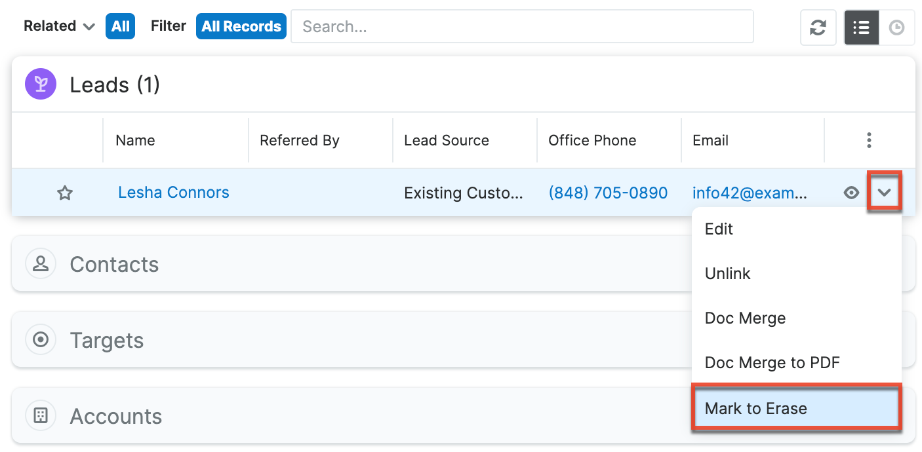922x452 pixels.
Task: Open the Related dropdown
Action: pyautogui.click(x=59, y=26)
